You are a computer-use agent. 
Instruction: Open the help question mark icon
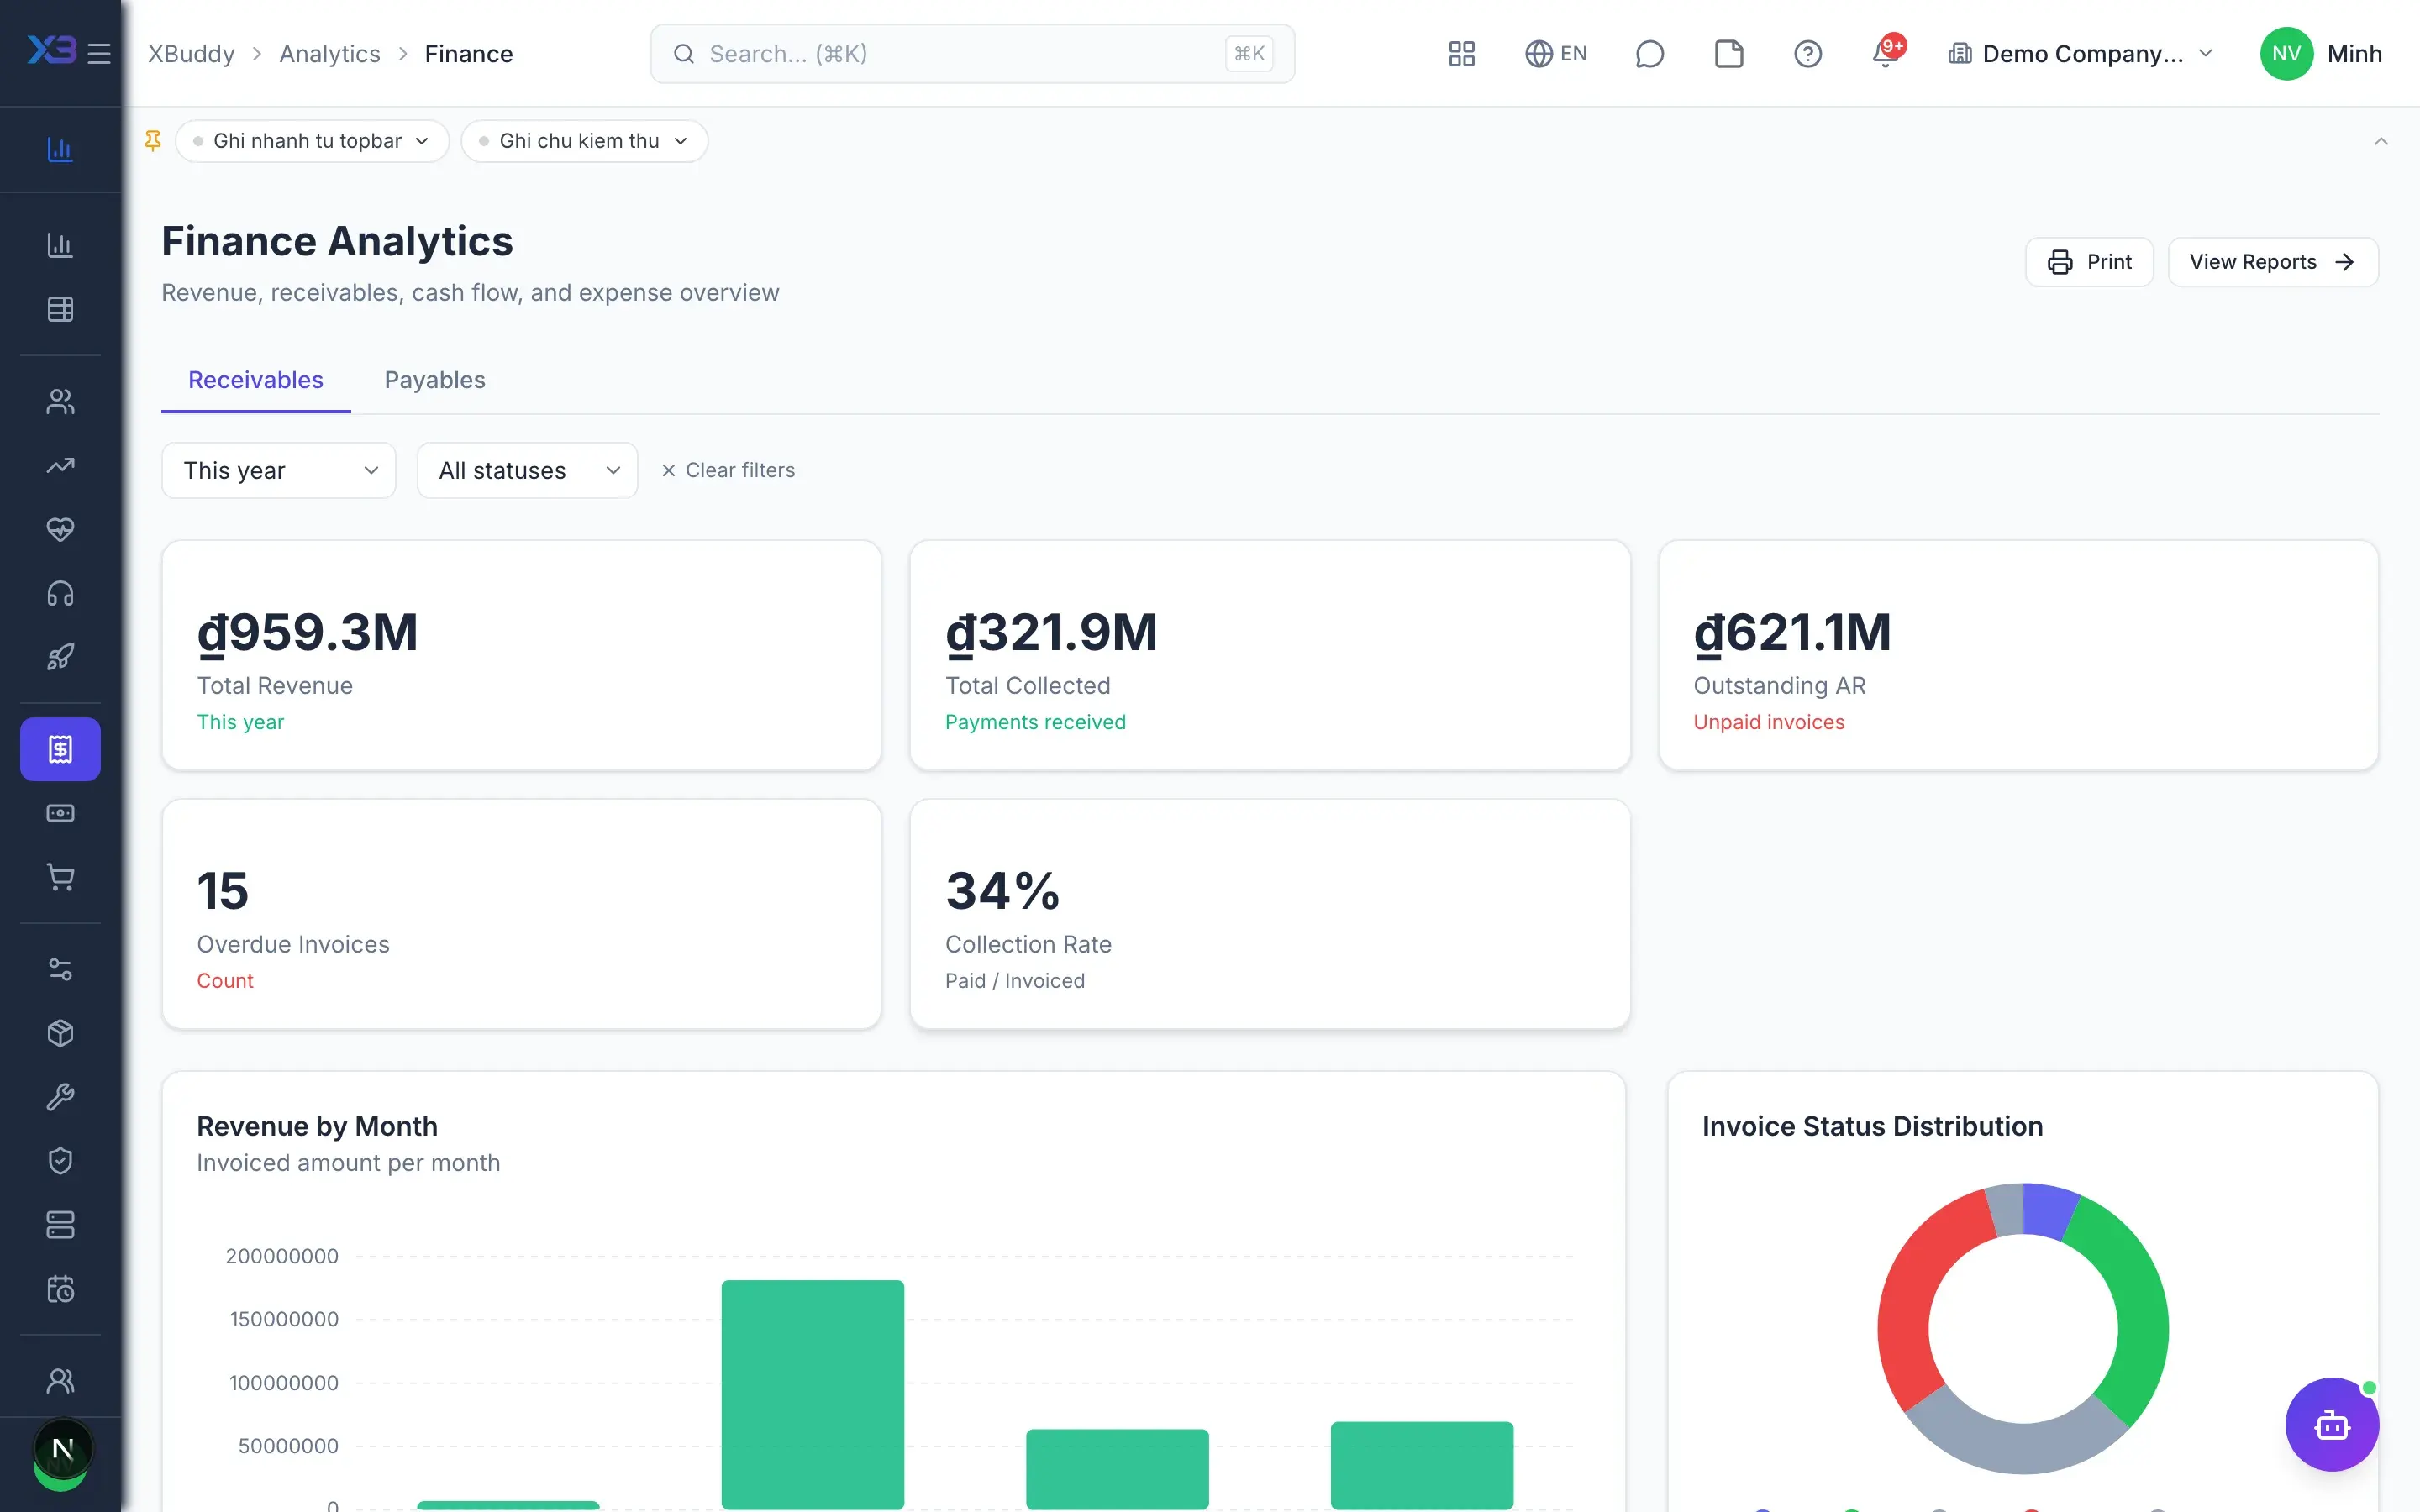(x=1807, y=53)
